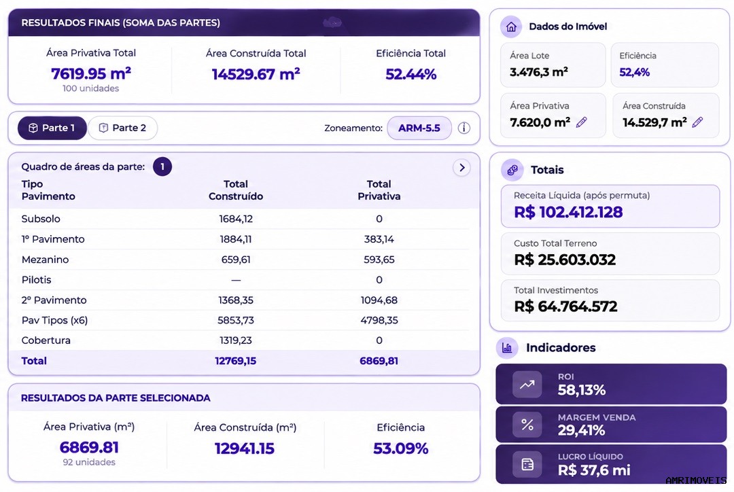Switch to the Parte 1 tab

[52, 128]
